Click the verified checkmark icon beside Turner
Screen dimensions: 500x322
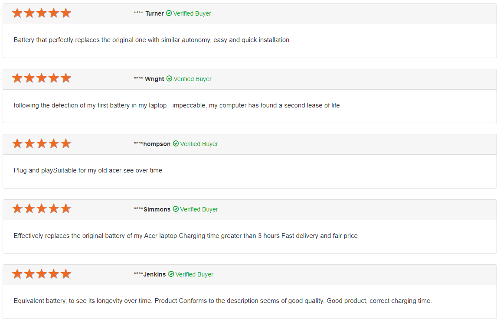point(169,13)
